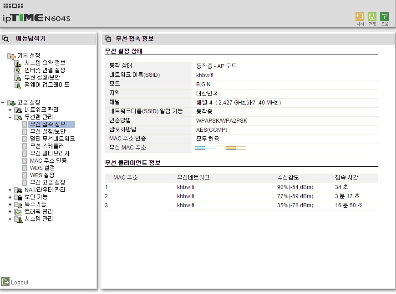Collapse the 무선랜 관리 node

tap(10, 117)
